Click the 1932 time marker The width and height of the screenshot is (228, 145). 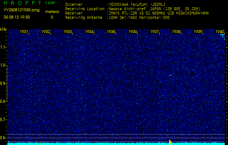coord(46,32)
